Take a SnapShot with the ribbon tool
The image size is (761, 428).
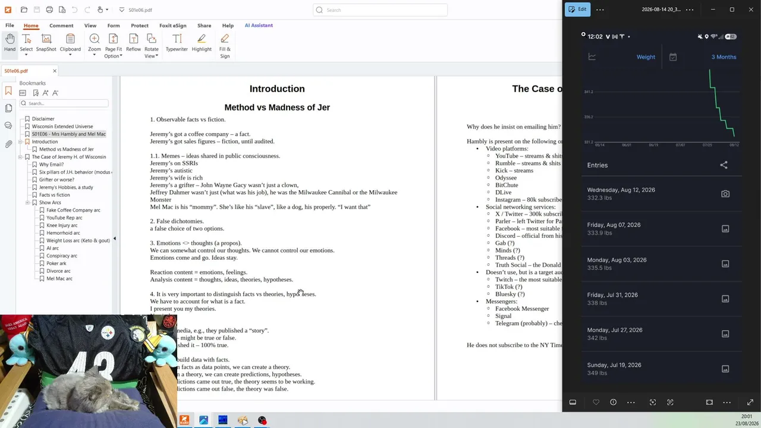(46, 42)
